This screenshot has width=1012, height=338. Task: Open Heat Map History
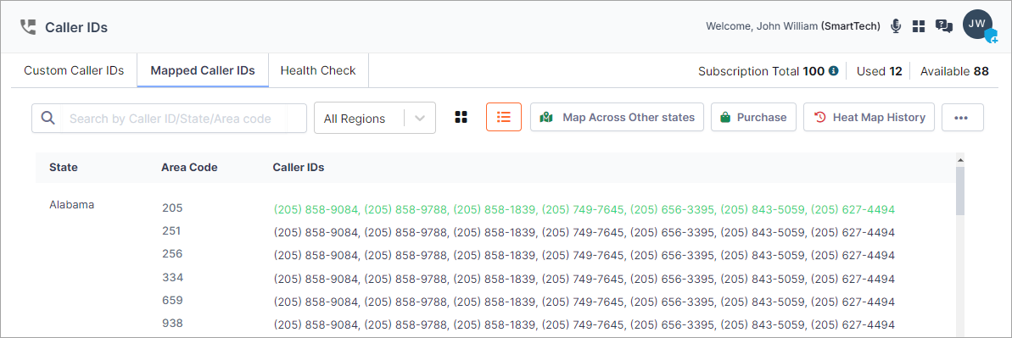click(869, 118)
